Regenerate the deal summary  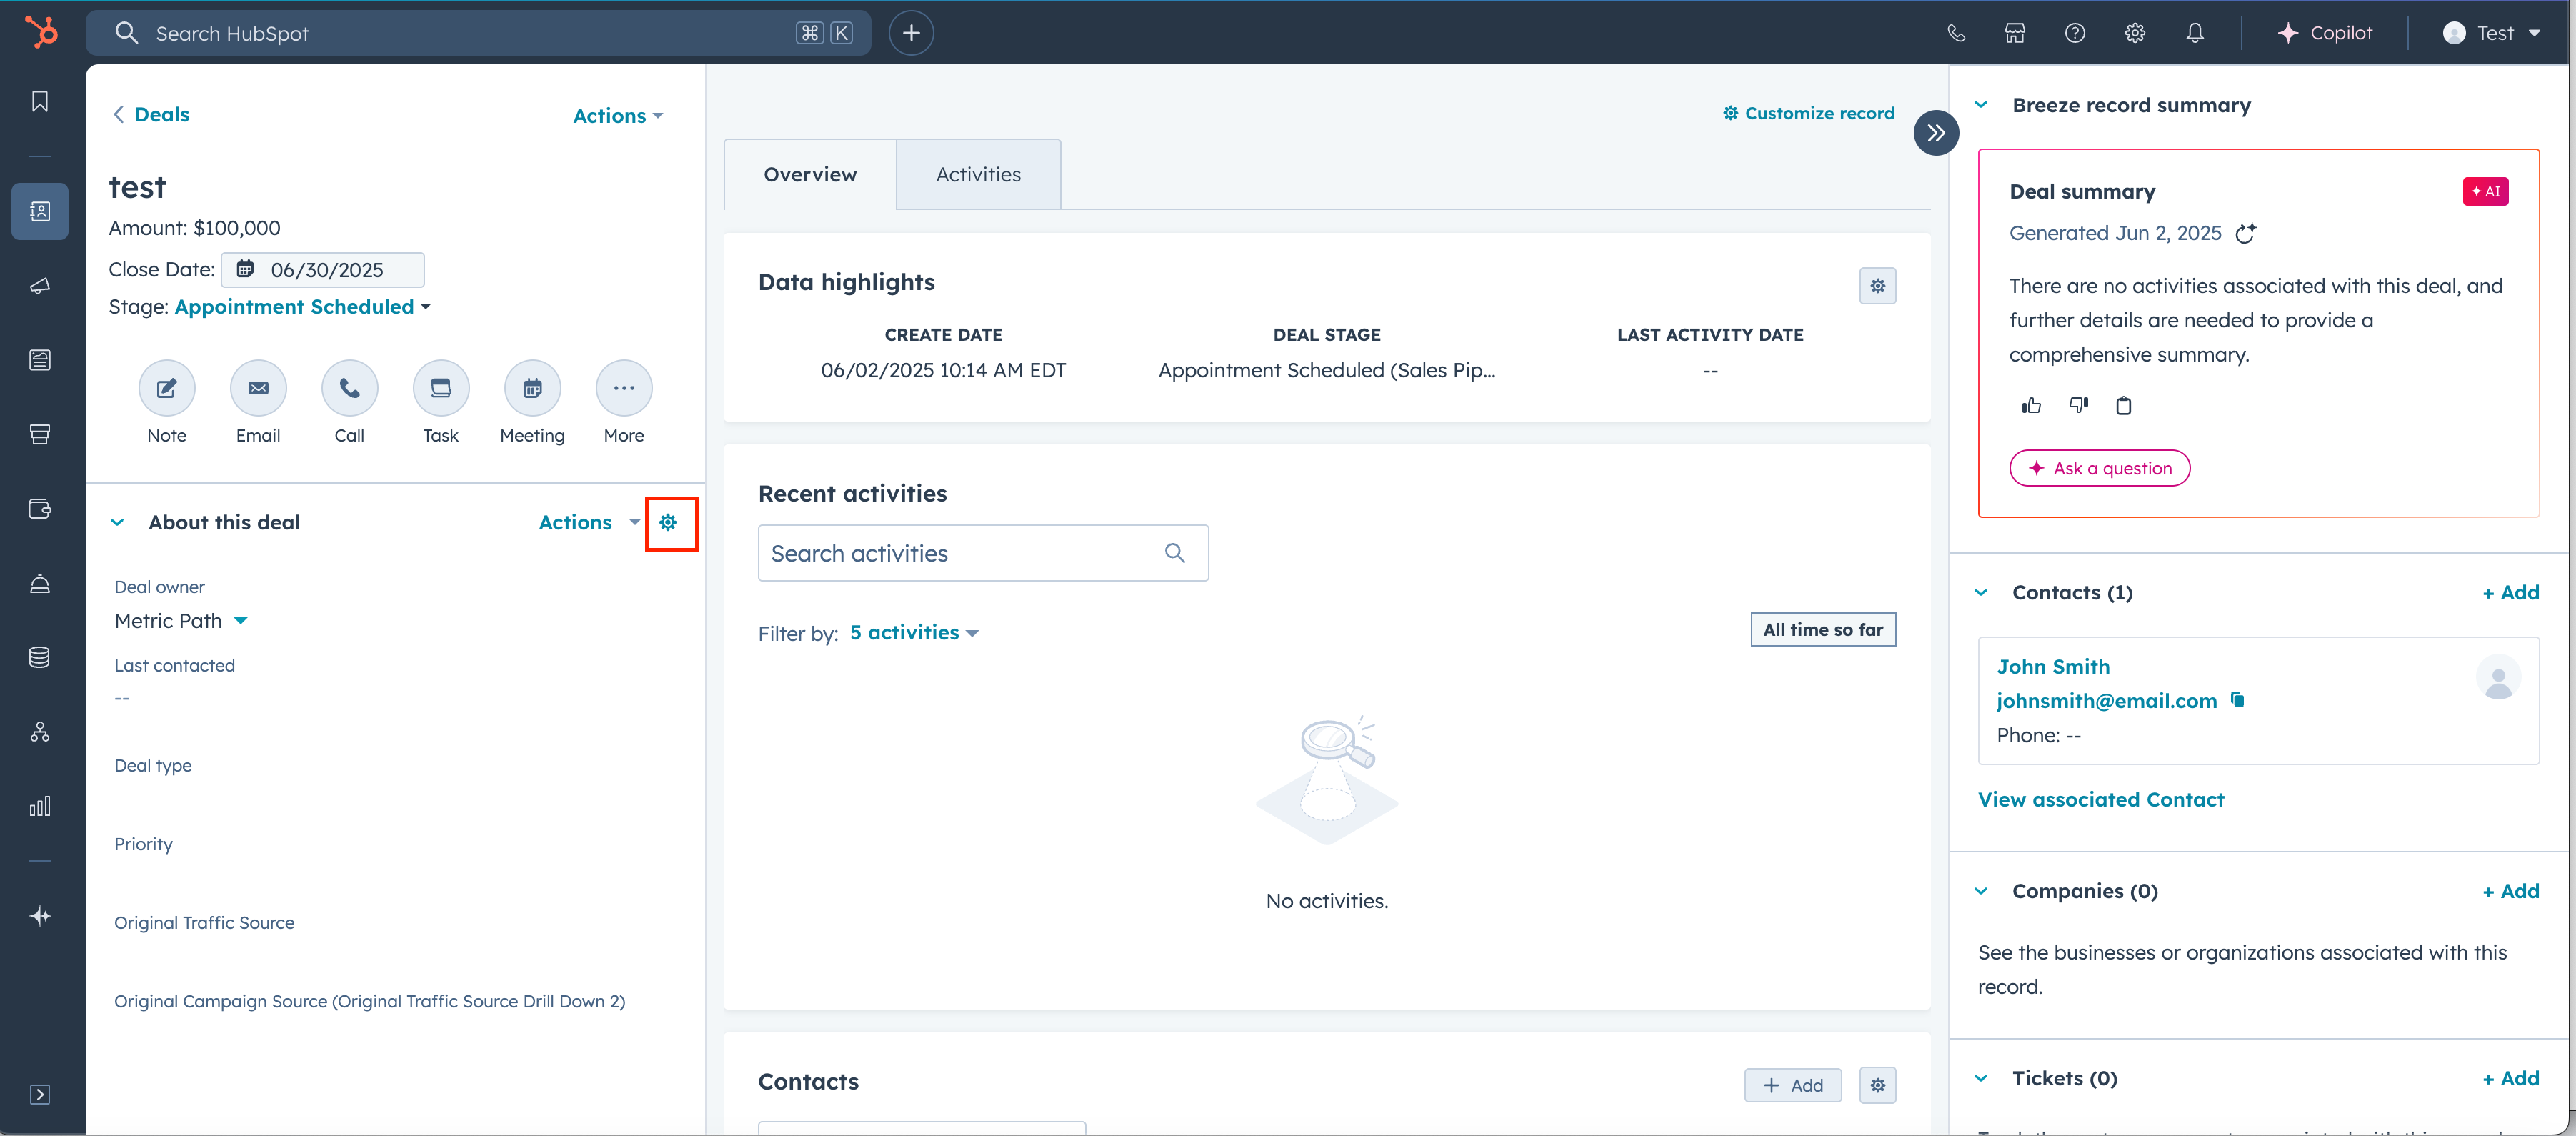(2246, 233)
